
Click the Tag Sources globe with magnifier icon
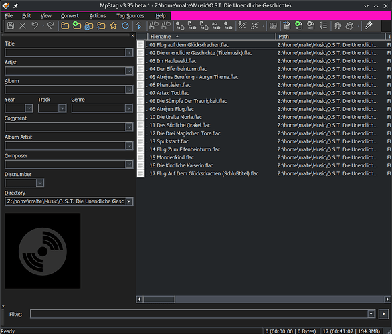(350, 25)
